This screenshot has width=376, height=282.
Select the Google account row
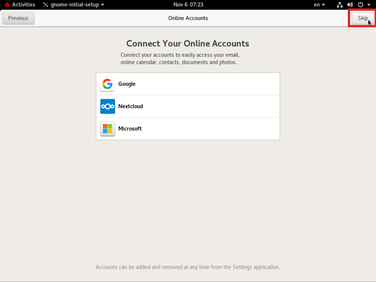pos(188,84)
